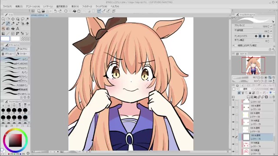Click the new raster layer icon

(x=248, y=97)
